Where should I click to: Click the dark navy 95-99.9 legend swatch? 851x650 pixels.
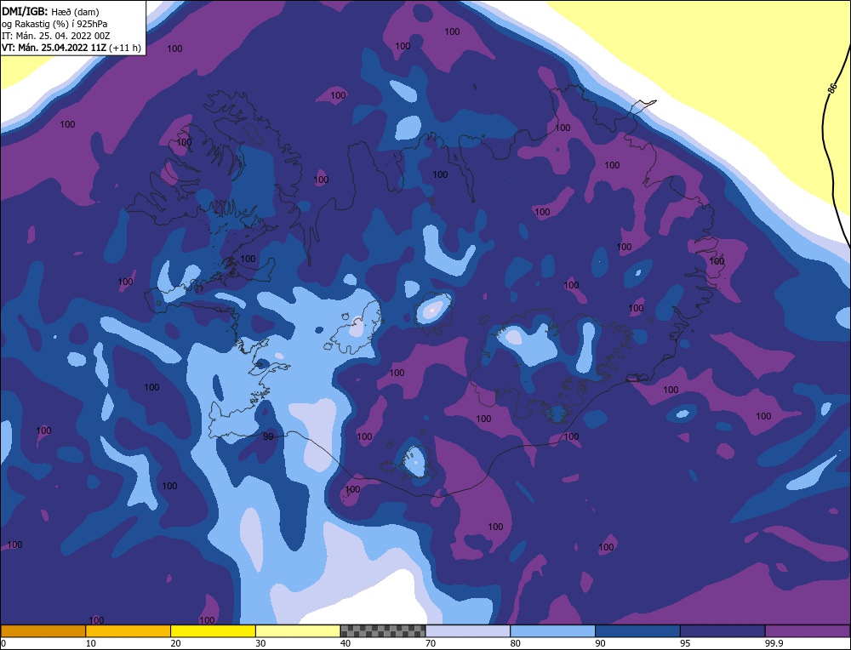point(722,630)
